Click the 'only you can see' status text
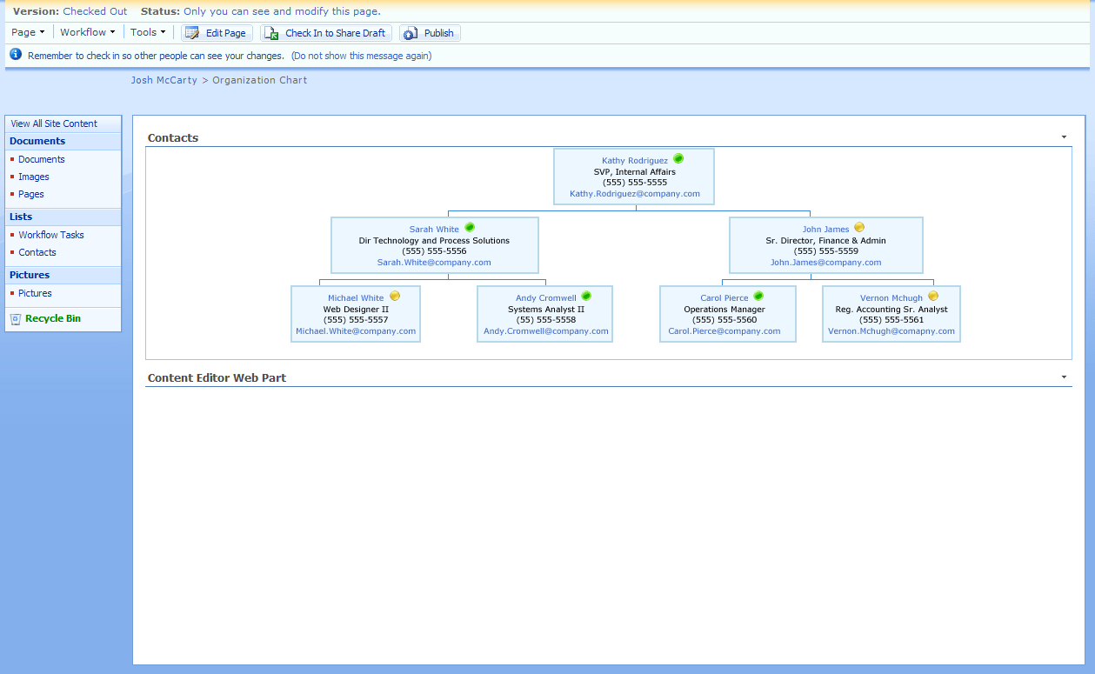 (282, 11)
